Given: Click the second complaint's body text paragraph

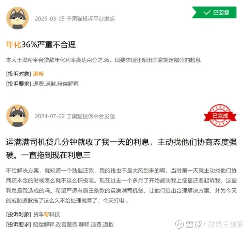Looking at the screenshot, I should (x=121, y=186).
